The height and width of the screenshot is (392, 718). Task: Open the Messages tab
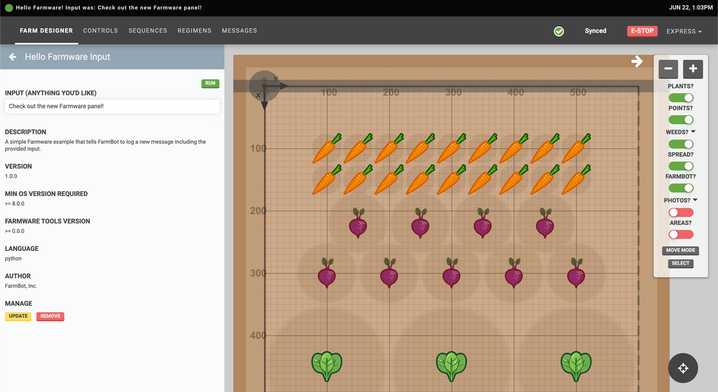click(x=239, y=31)
